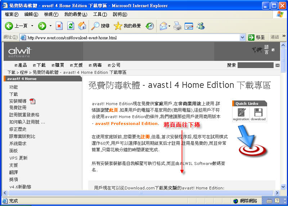
Task: Open 功能 in the sidebar
Action: pyautogui.click(x=13, y=87)
